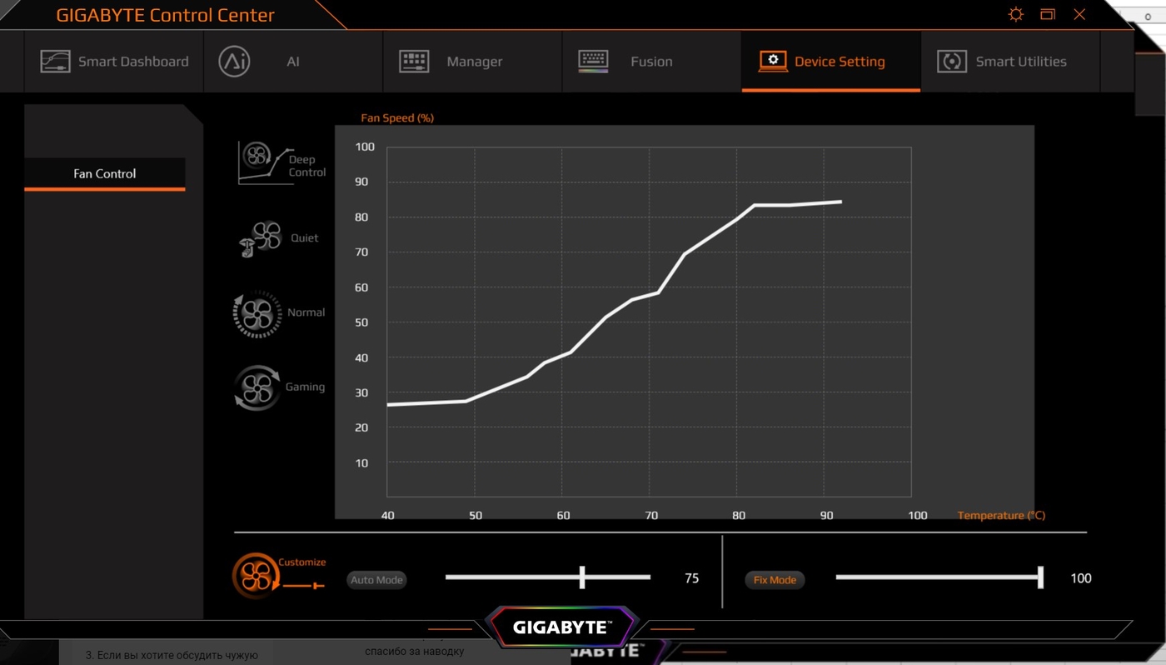Click the Smart Utilities icon
1166x665 pixels.
click(952, 62)
